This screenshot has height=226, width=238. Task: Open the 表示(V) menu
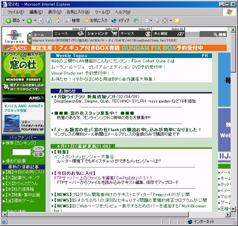click(55, 12)
